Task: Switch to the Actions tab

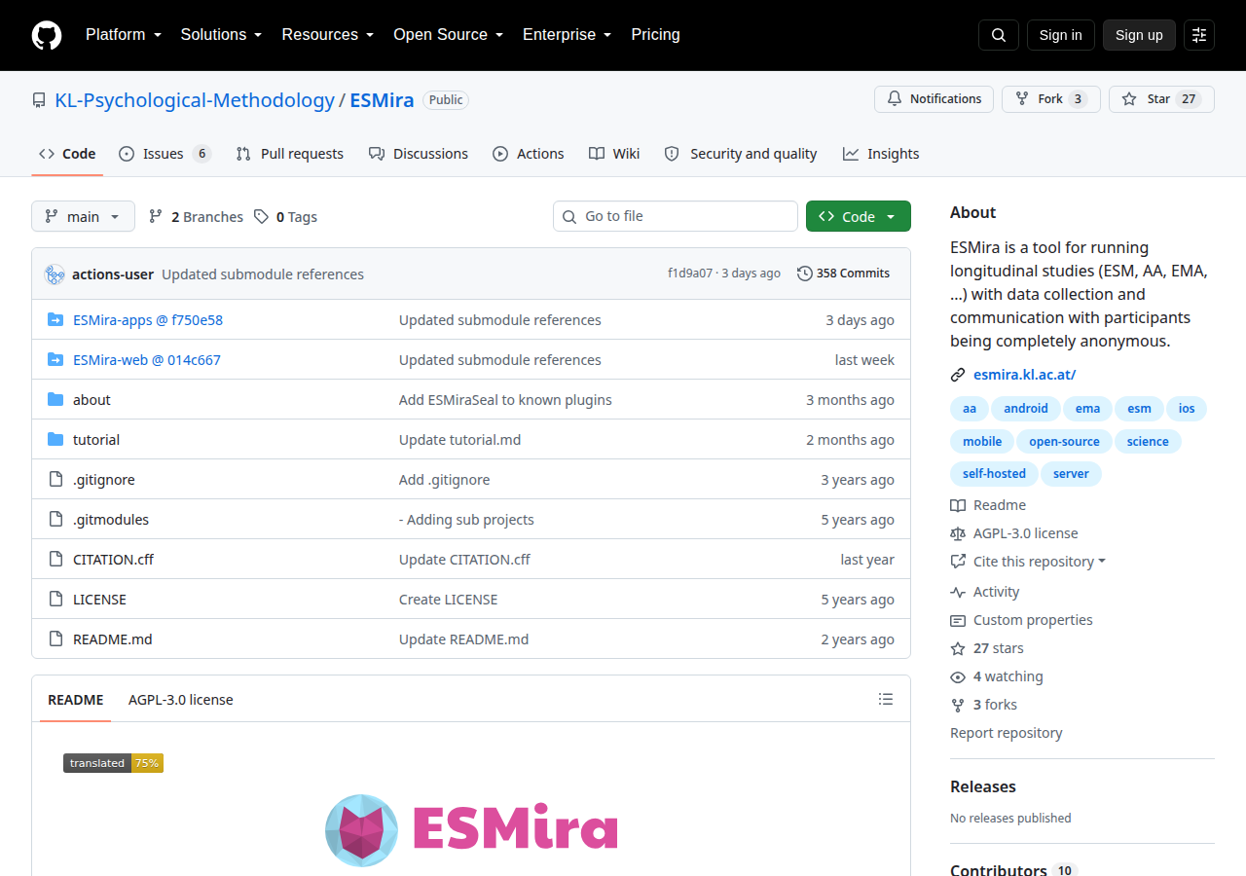Action: click(x=529, y=154)
